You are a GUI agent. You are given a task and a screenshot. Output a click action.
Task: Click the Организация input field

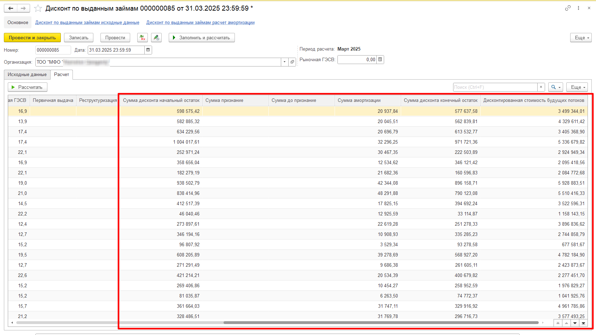(158, 62)
